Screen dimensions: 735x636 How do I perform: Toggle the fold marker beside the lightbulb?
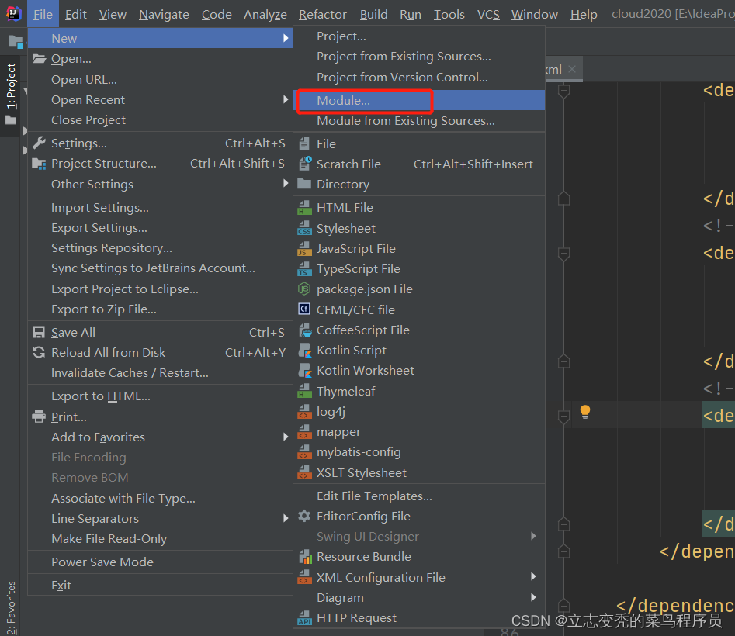[x=564, y=417]
